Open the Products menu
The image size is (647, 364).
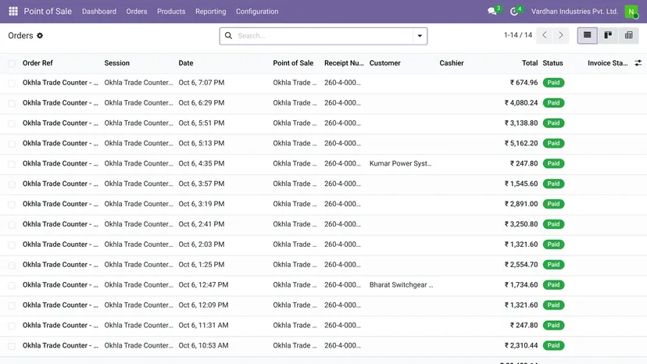171,12
